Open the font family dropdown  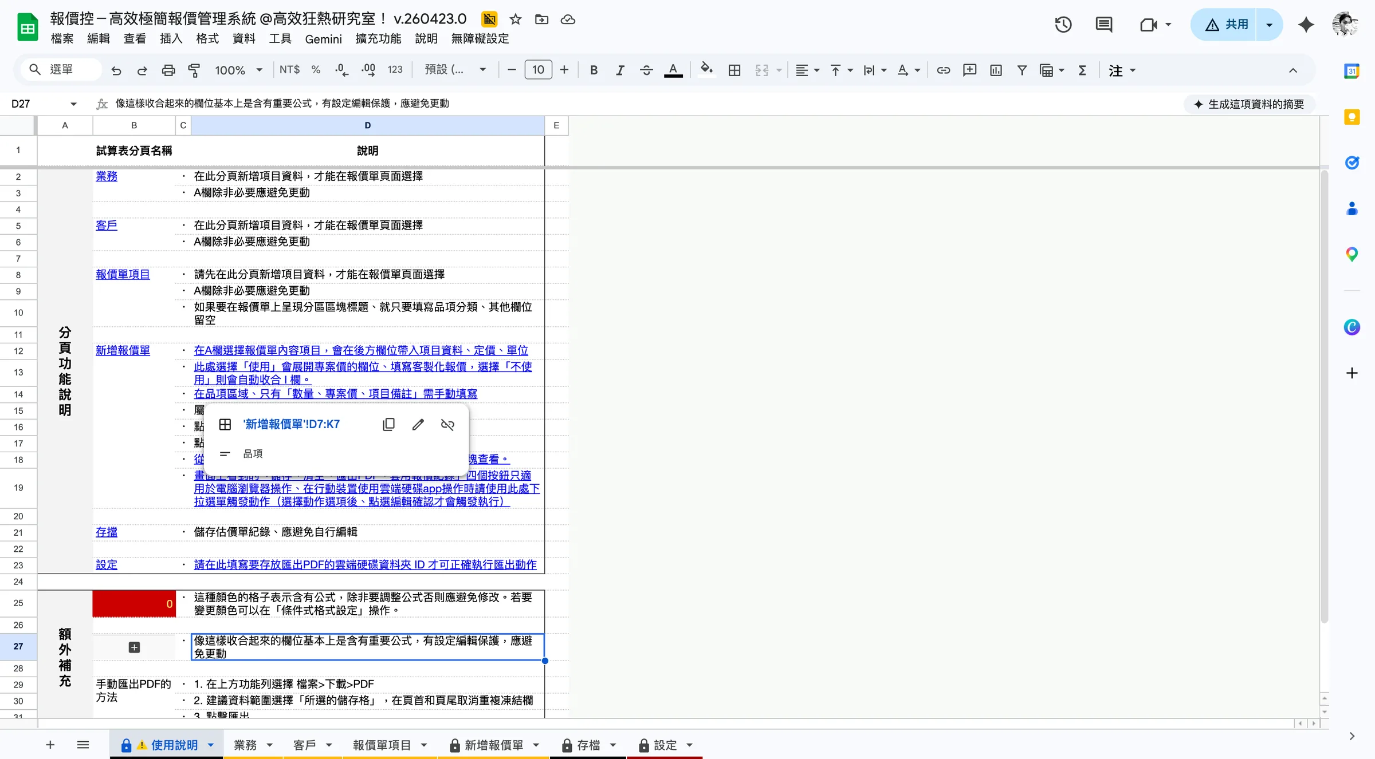click(x=455, y=70)
